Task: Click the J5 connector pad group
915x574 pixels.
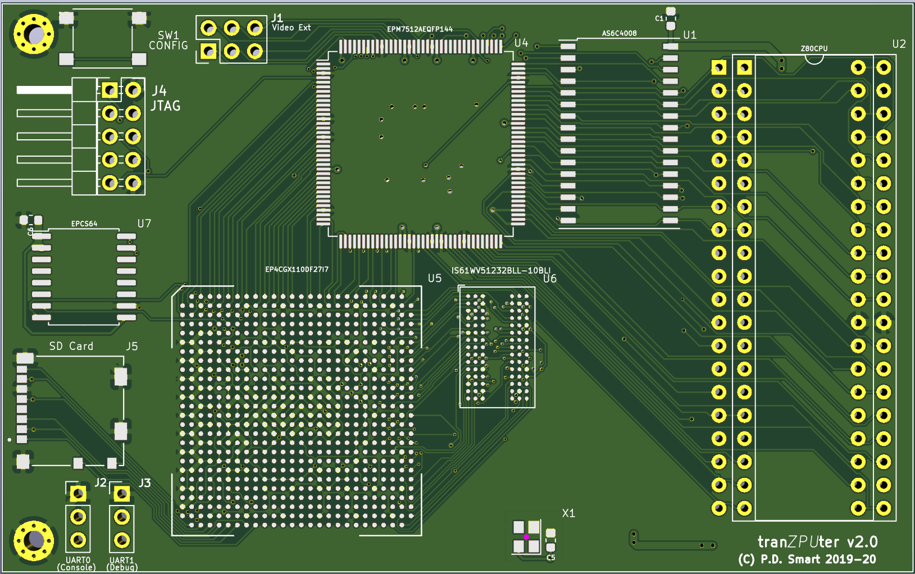Action: (120, 376)
